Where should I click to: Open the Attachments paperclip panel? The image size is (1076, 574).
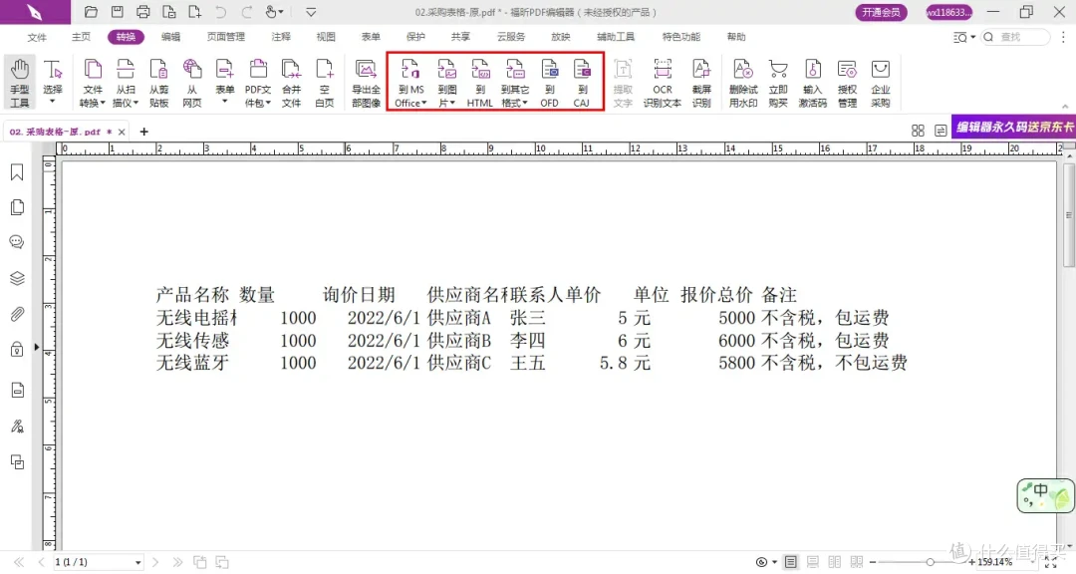(17, 314)
